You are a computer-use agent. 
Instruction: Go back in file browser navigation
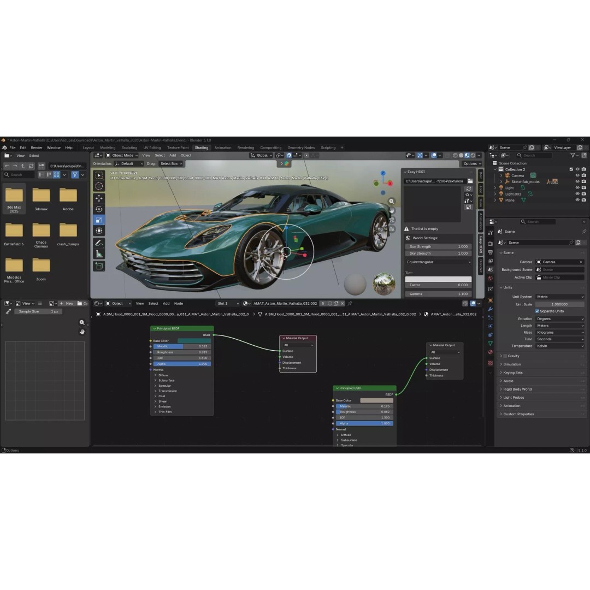[x=7, y=166]
